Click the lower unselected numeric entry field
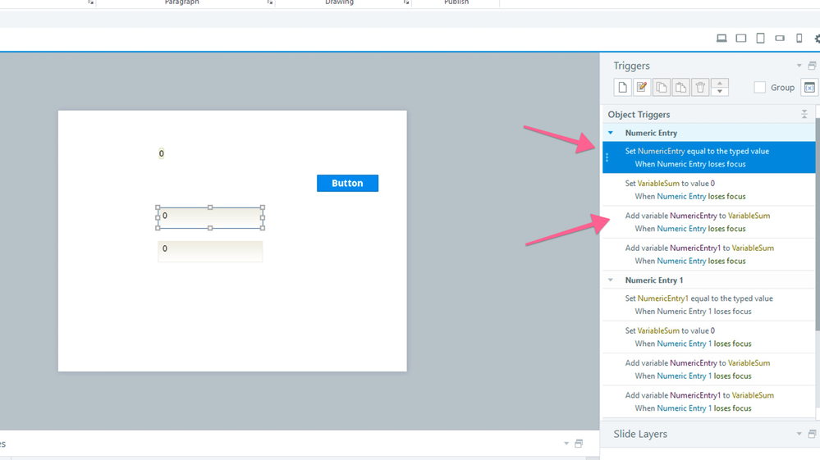The height and width of the screenshot is (460, 820). pos(210,251)
